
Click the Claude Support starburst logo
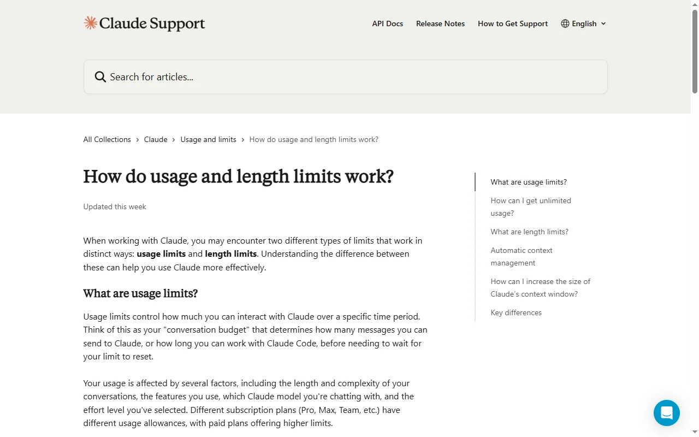[x=91, y=23]
